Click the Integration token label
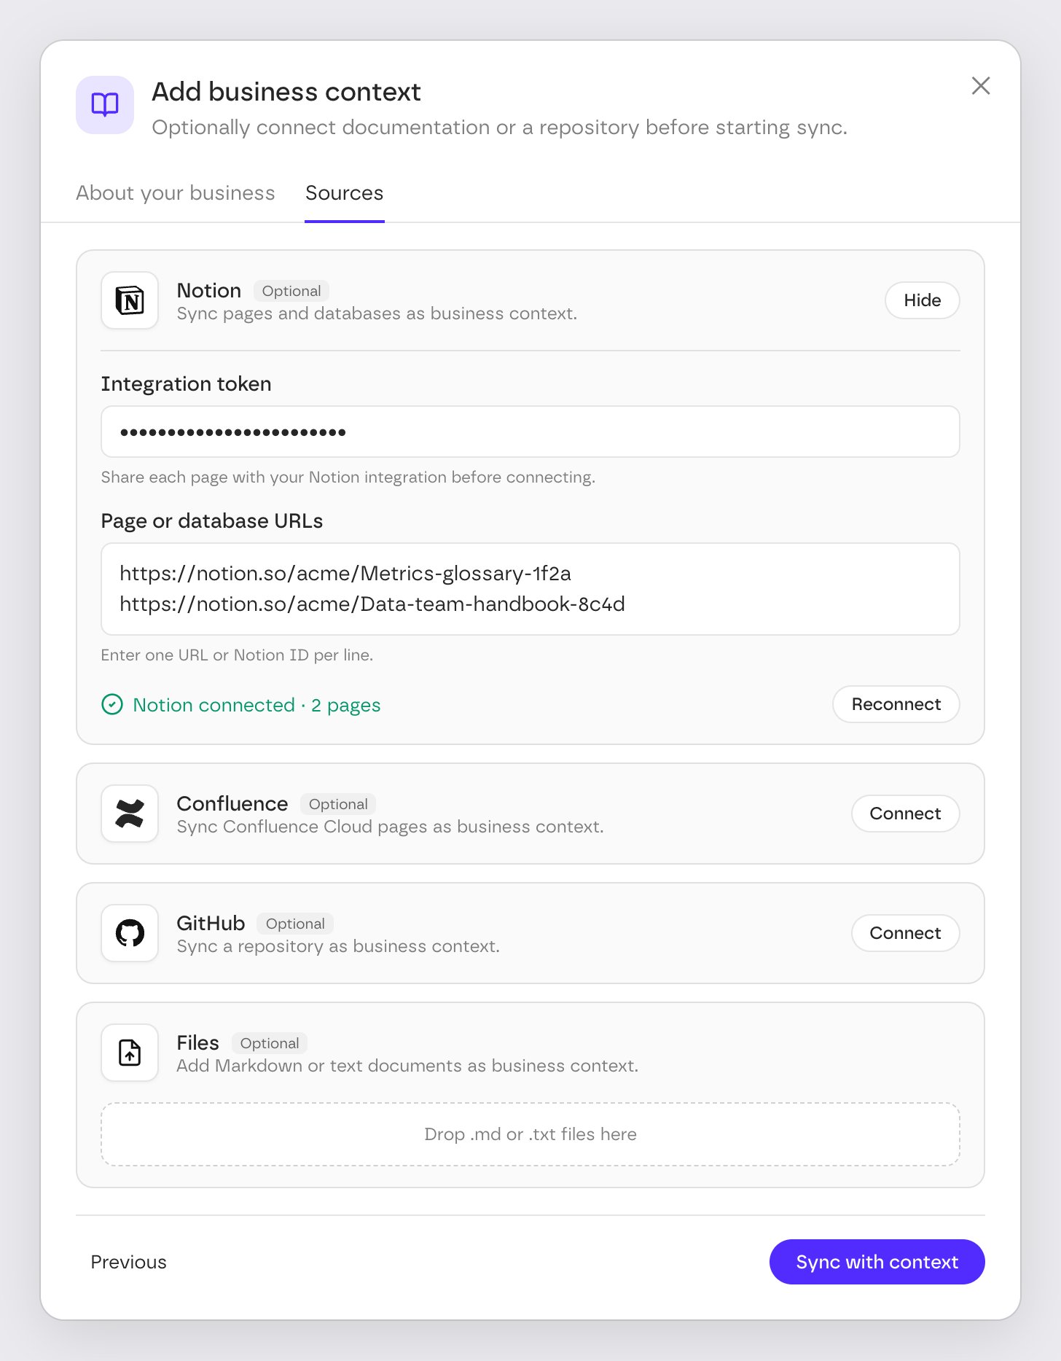 click(186, 384)
